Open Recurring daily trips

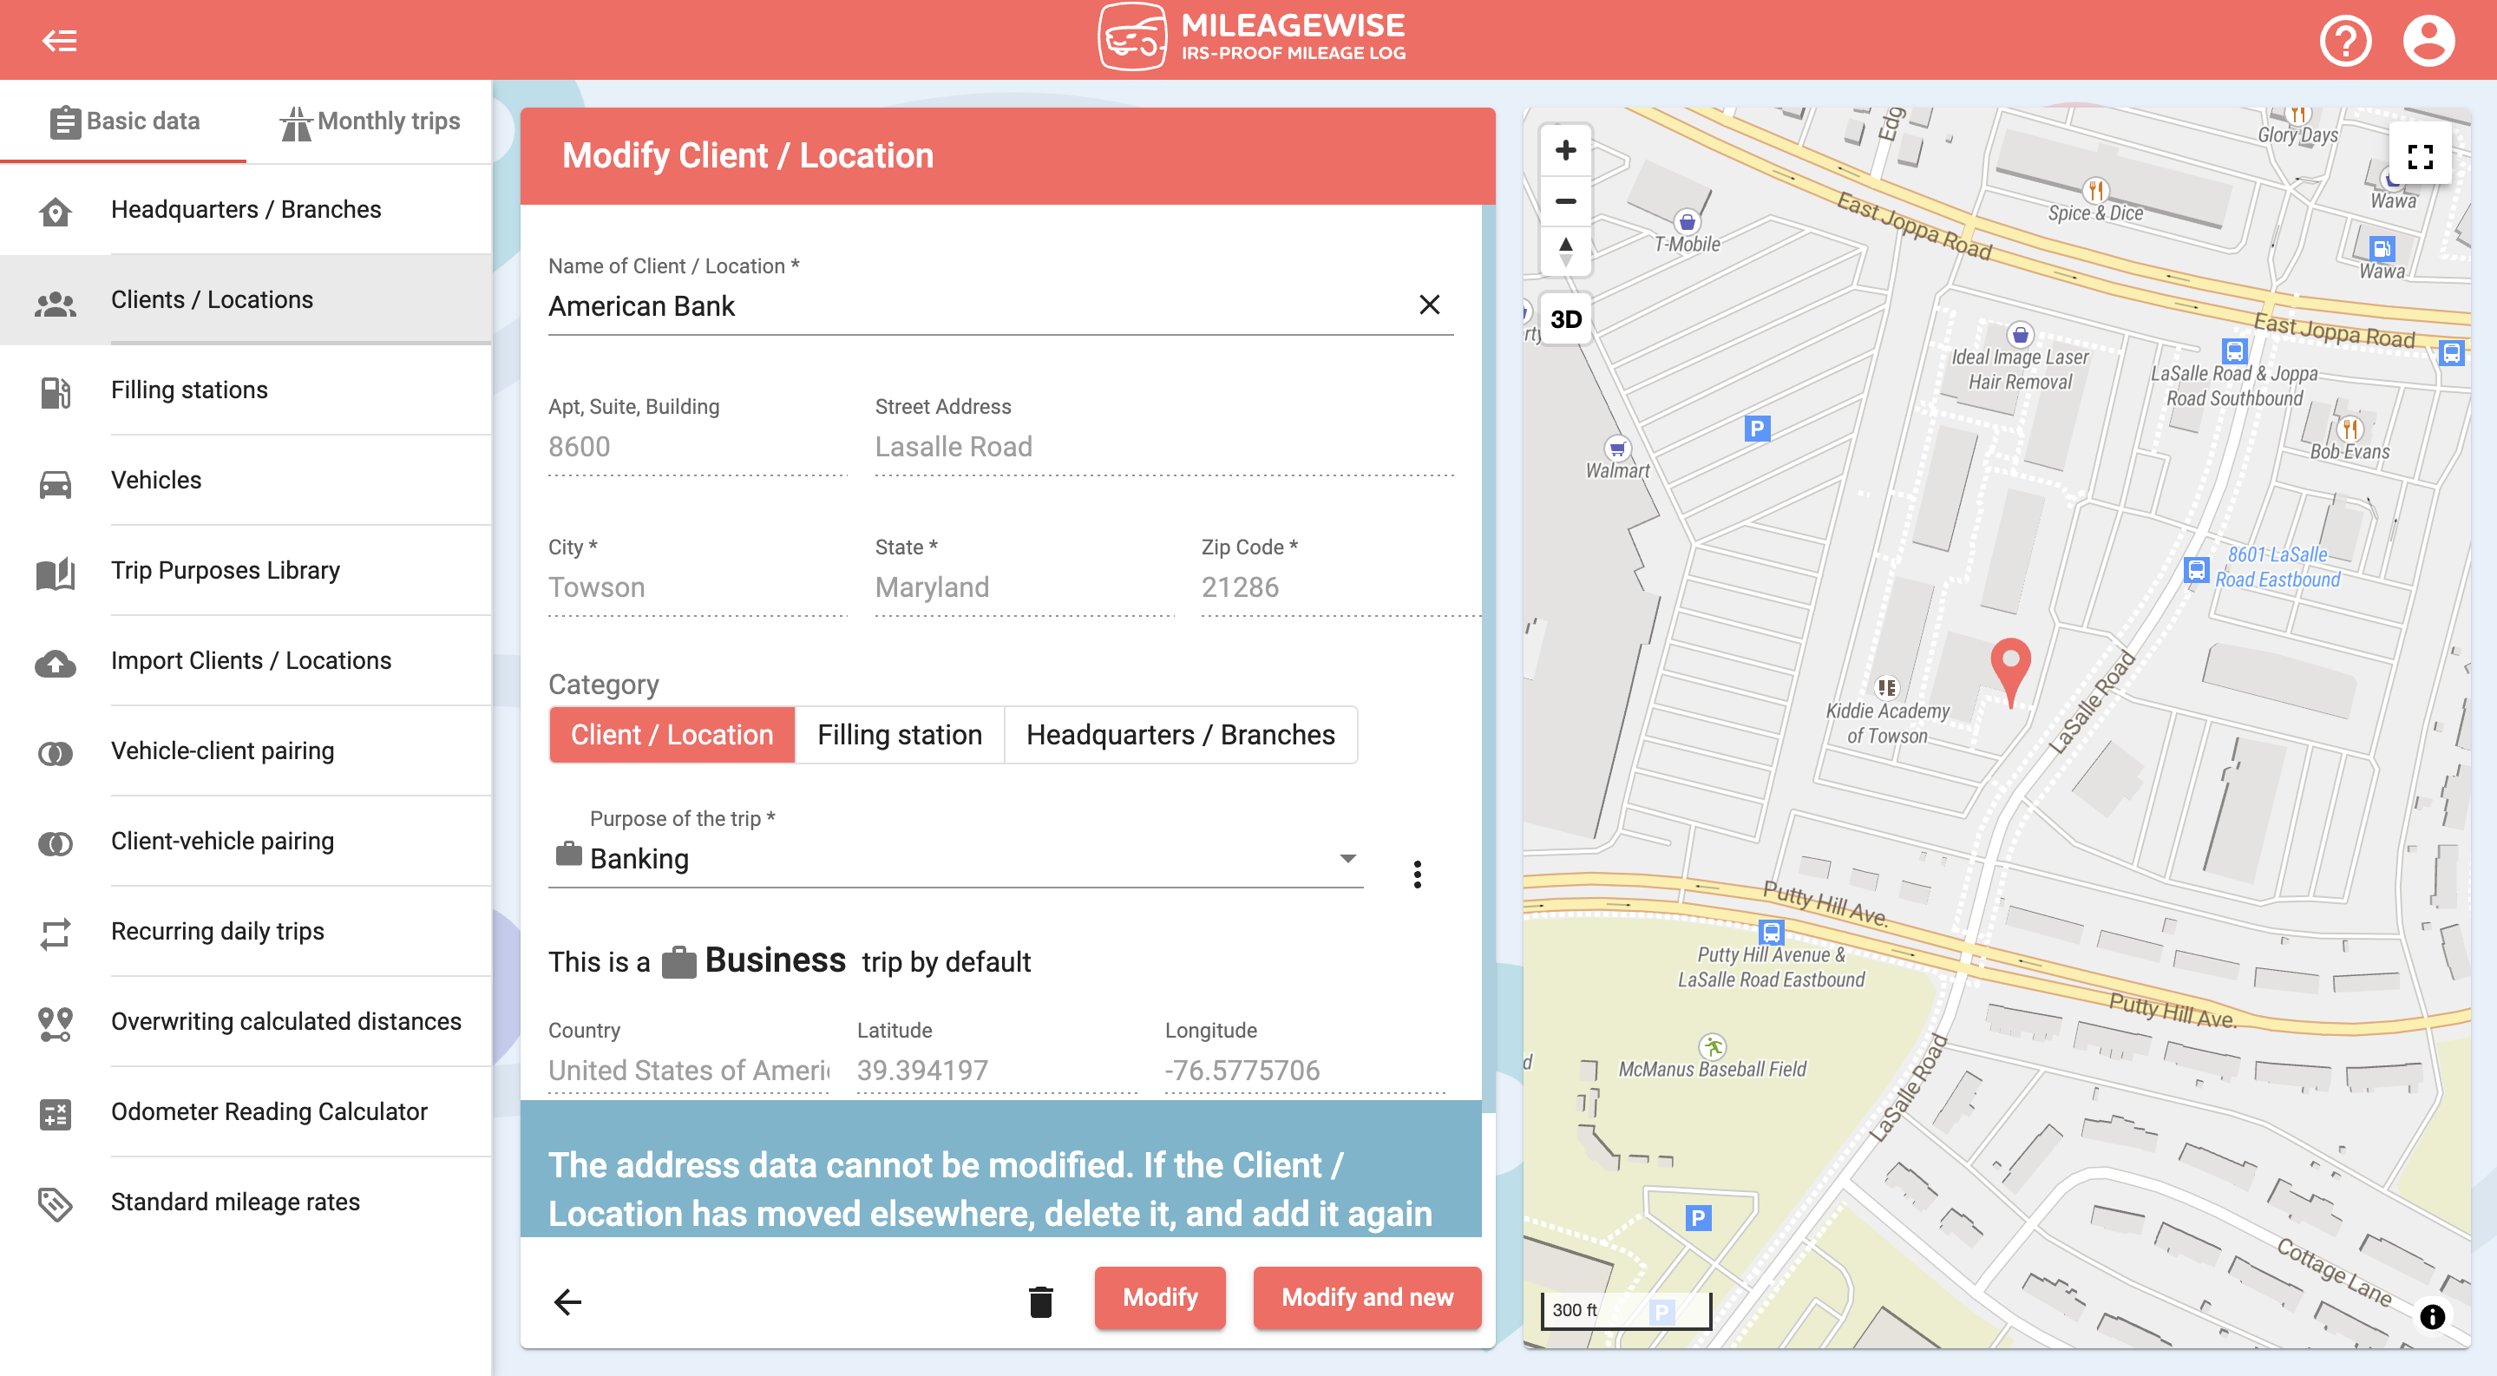[246, 930]
